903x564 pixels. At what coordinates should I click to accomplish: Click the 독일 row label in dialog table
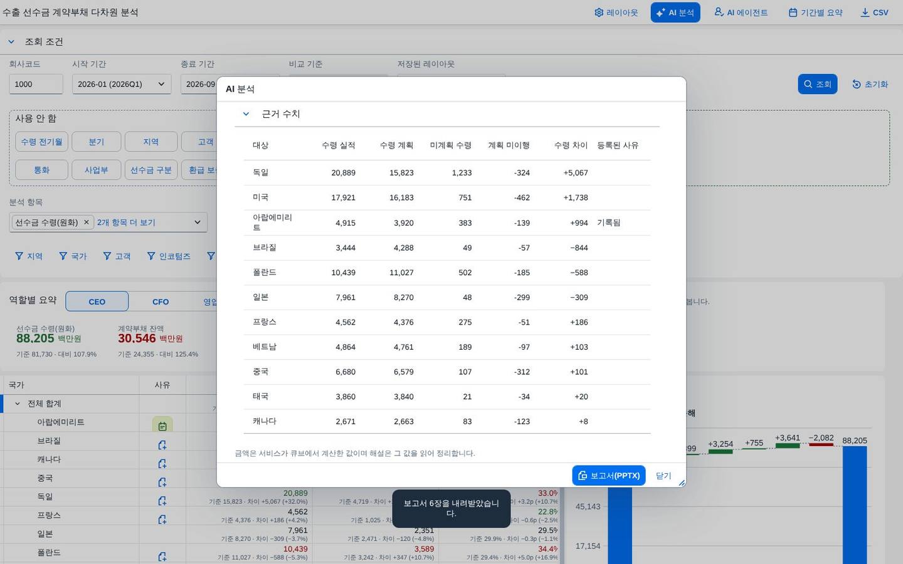click(x=260, y=172)
